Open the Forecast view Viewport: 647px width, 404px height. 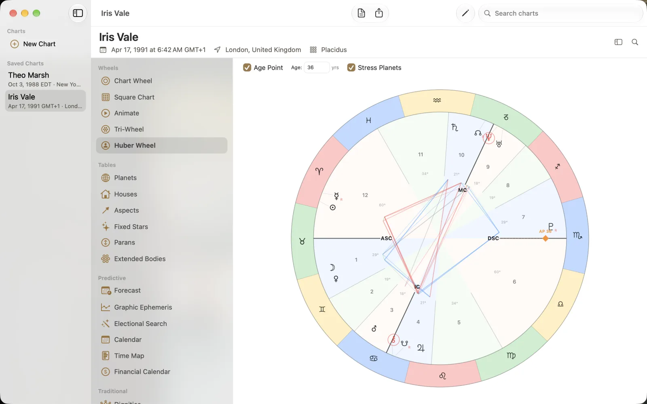click(x=162, y=290)
